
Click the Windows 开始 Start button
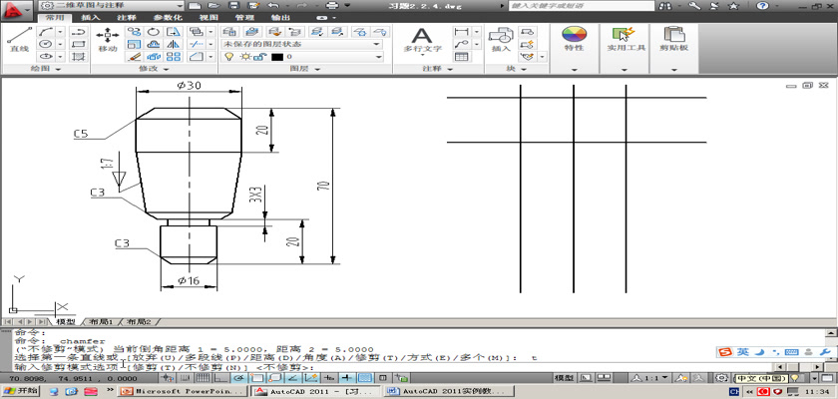[x=20, y=391]
